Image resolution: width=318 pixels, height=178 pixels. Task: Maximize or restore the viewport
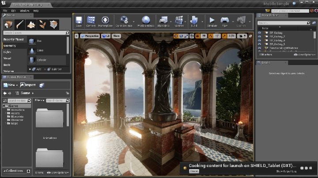[x=250, y=36]
